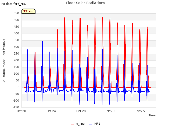Click the 100 y-axis tick label

tap(16, 74)
